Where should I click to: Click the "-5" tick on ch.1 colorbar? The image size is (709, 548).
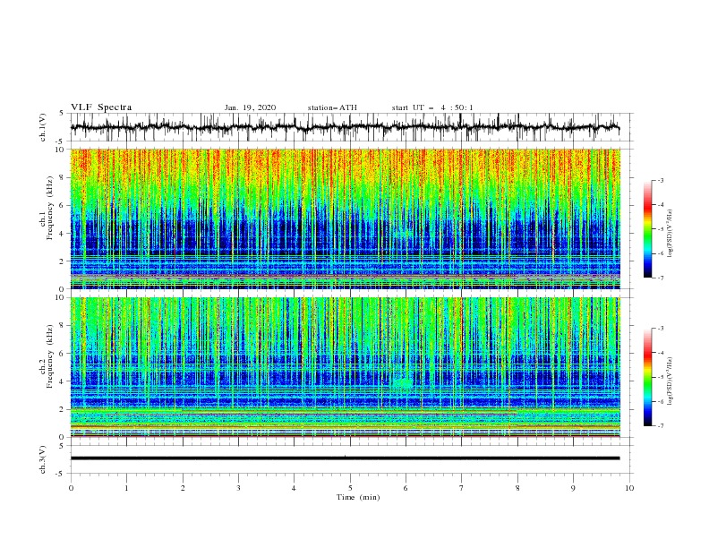click(x=661, y=229)
